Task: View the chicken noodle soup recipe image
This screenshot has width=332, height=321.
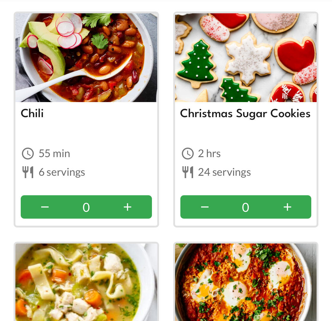Action: (86, 282)
